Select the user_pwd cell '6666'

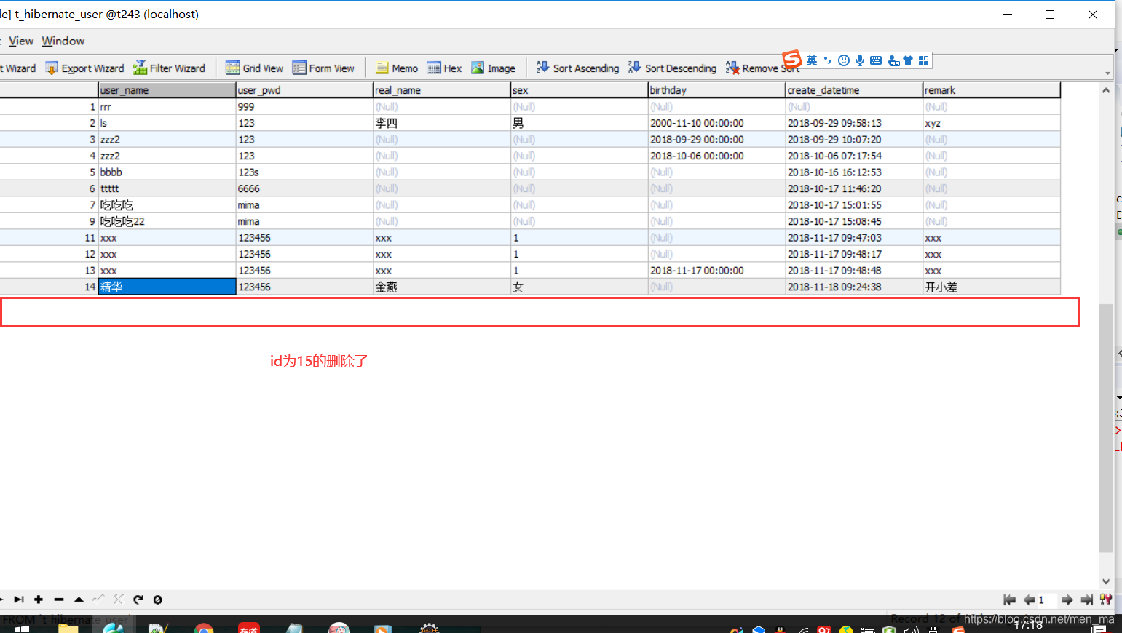304,188
